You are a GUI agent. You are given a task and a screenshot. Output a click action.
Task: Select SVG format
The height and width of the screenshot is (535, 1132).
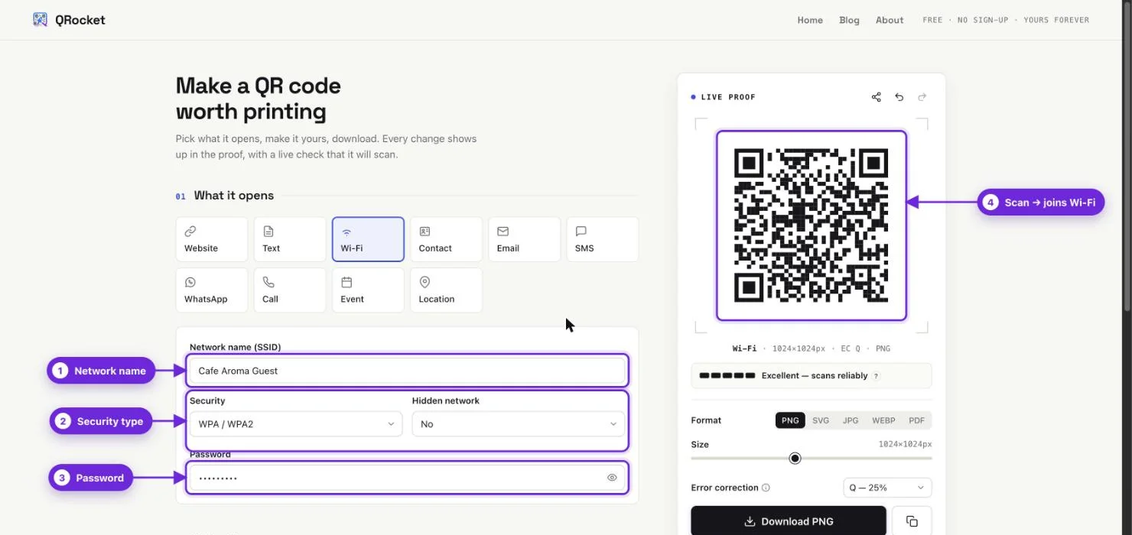[821, 420]
